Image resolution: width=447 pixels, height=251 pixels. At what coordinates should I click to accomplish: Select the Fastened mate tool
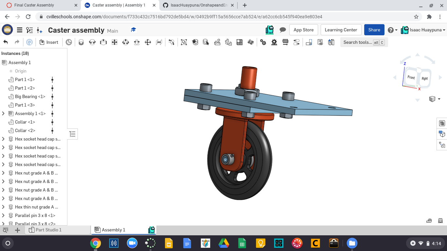[x=81, y=42]
